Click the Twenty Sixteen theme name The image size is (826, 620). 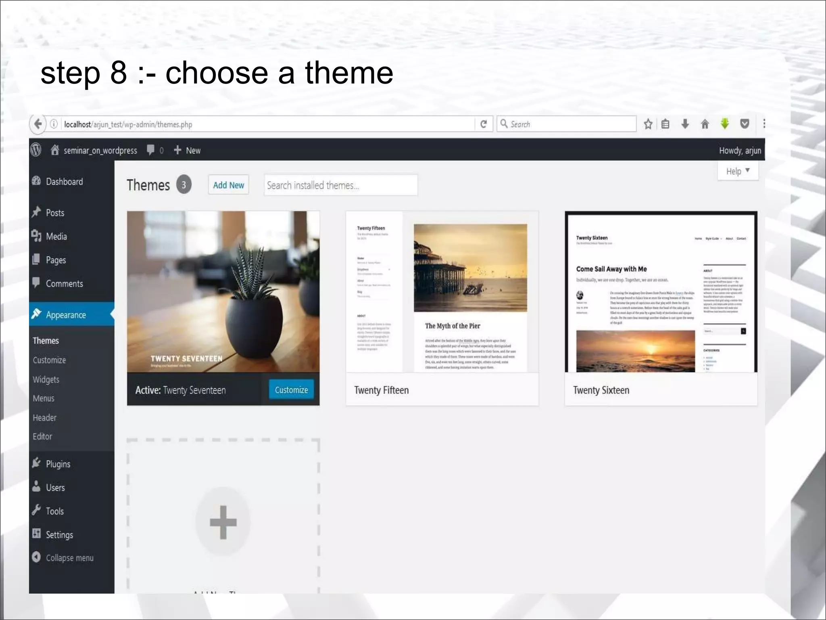601,390
